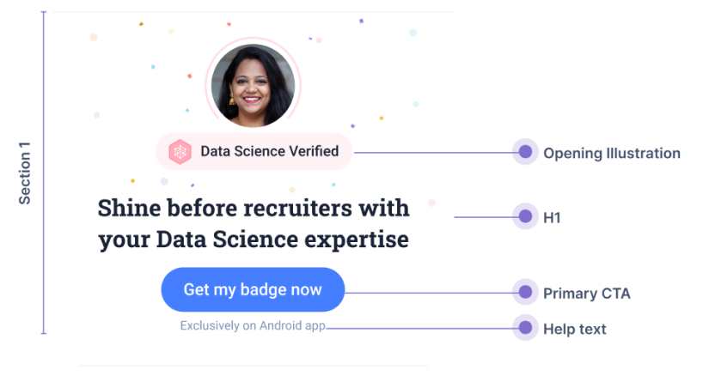Click purple dot beside Help text label
This screenshot has width=715, height=376.
[x=525, y=327]
